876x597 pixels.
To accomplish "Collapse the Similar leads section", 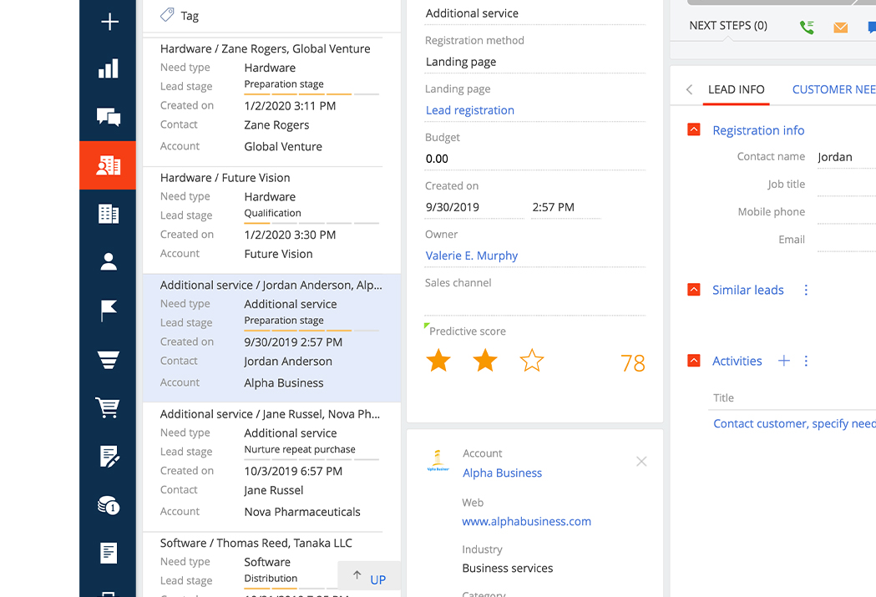I will pos(693,290).
